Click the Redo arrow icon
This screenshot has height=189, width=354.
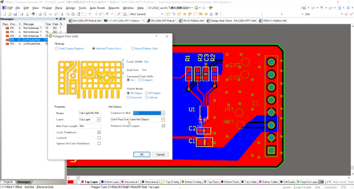click(x=112, y=14)
